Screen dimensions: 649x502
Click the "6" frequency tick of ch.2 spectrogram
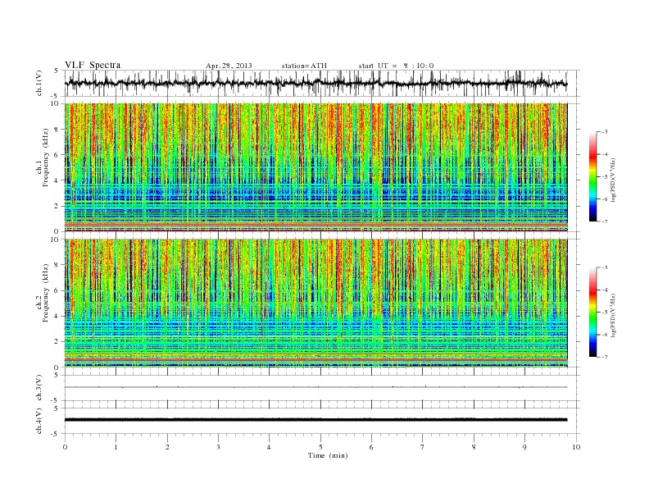[57, 290]
